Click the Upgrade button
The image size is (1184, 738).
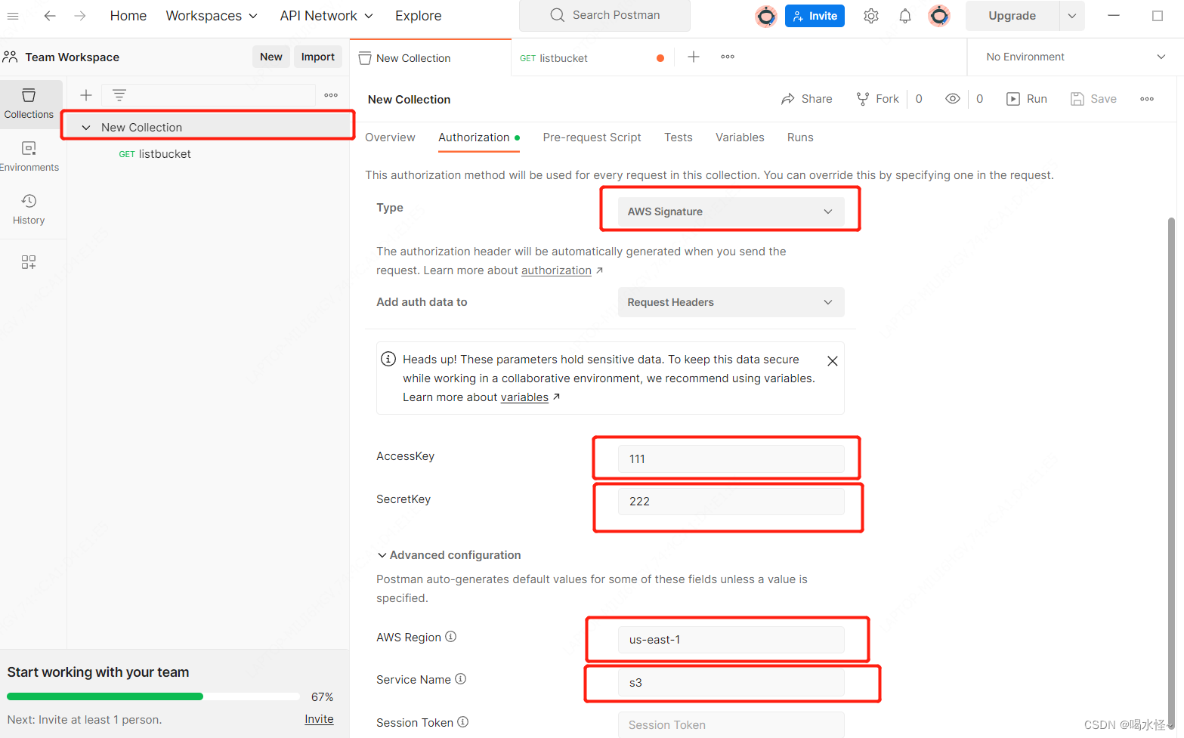[x=1012, y=16]
